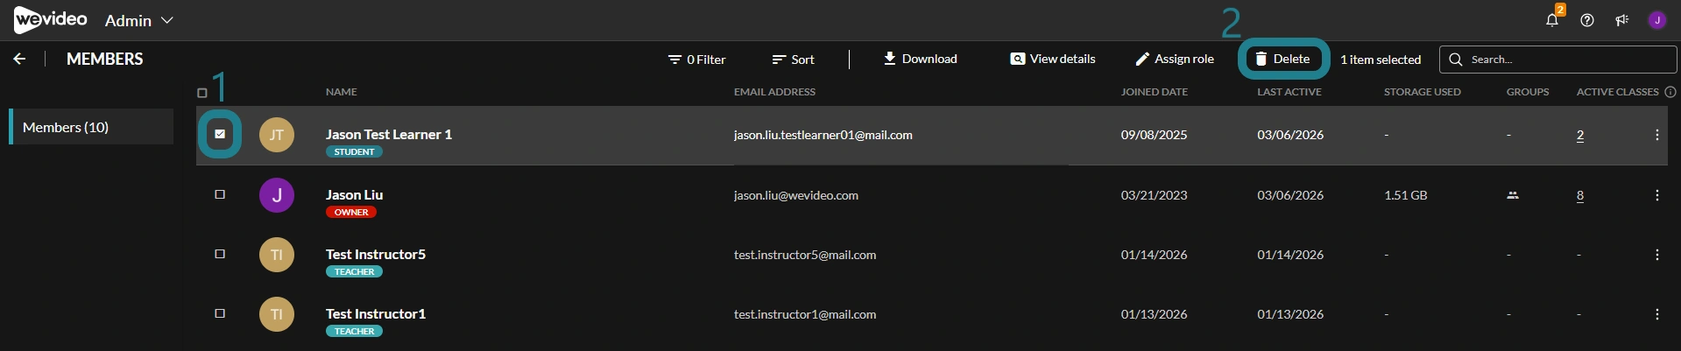1681x351 pixels.
Task: Click the name Jason Liu
Action: point(354,194)
